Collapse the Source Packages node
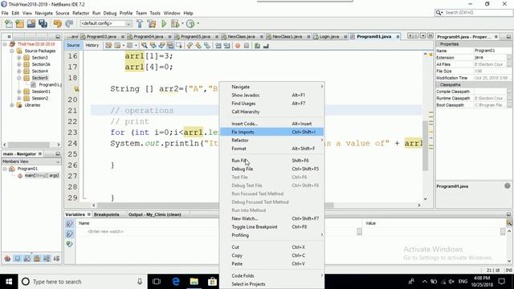 [x=12, y=51]
